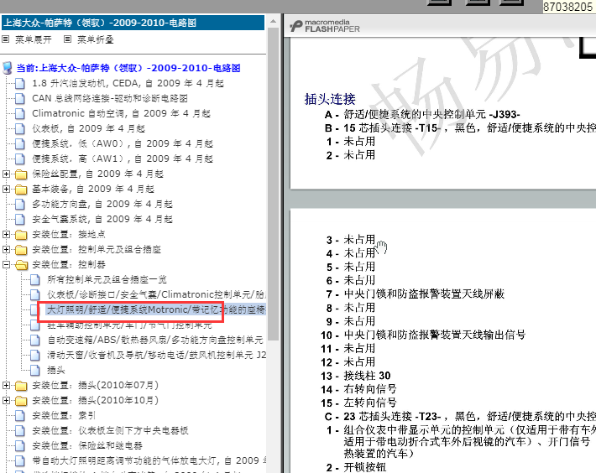Click page icon for CAN 总线网络连接
Viewport: 596px width, 473px height.
[20, 98]
